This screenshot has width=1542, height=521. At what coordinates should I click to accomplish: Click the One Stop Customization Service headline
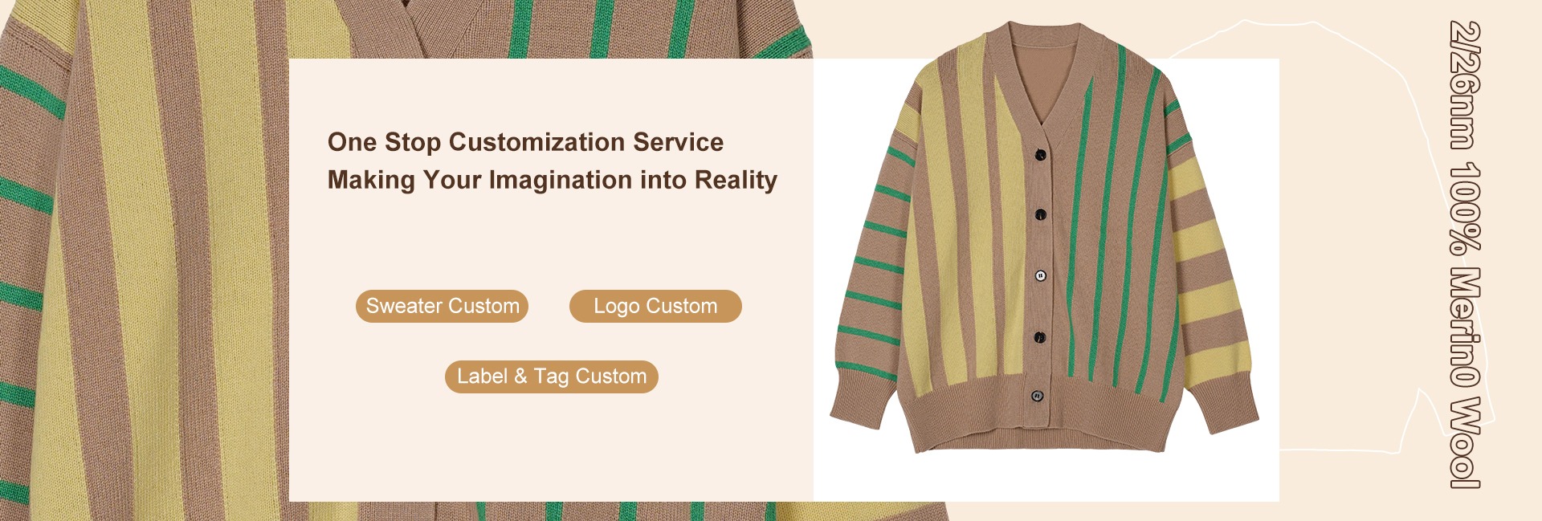[x=525, y=142]
